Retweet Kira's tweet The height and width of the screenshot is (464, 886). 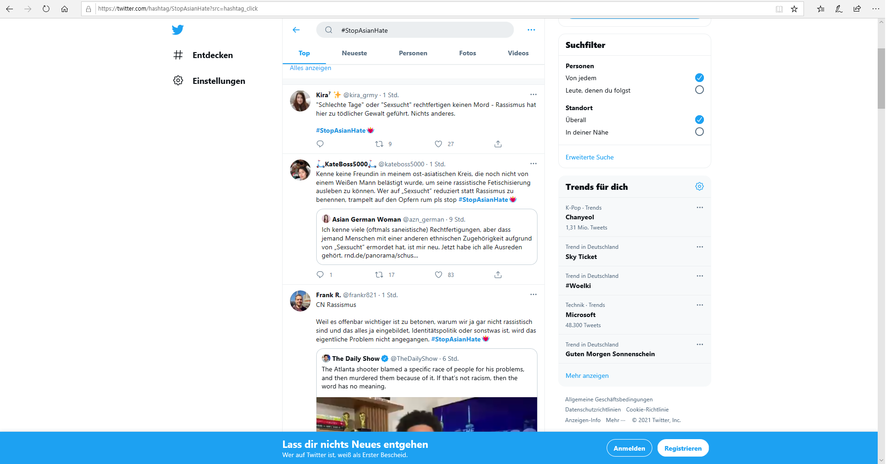click(x=379, y=144)
